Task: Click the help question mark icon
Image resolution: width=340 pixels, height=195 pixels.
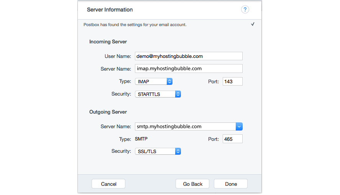Action: [245, 10]
